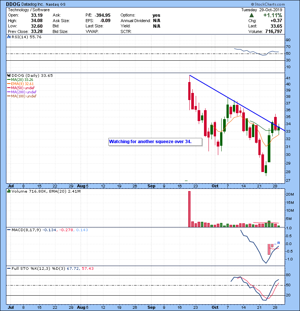
Task: Click the RSI value 55.76
Action: point(35,37)
